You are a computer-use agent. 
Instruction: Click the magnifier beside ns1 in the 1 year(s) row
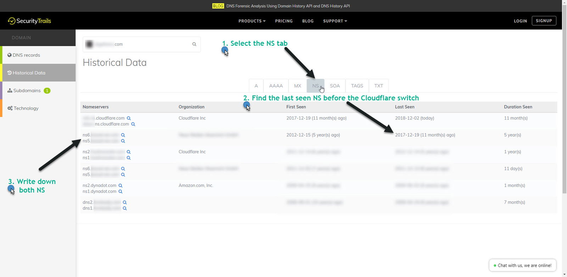click(129, 158)
